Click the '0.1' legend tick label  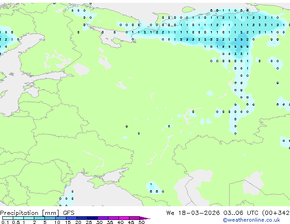point(5,222)
